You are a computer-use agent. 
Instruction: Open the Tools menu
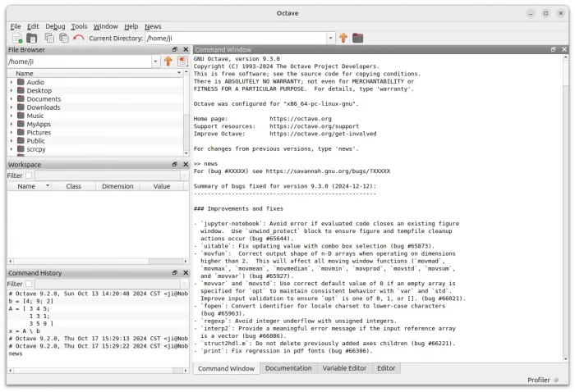coord(79,26)
